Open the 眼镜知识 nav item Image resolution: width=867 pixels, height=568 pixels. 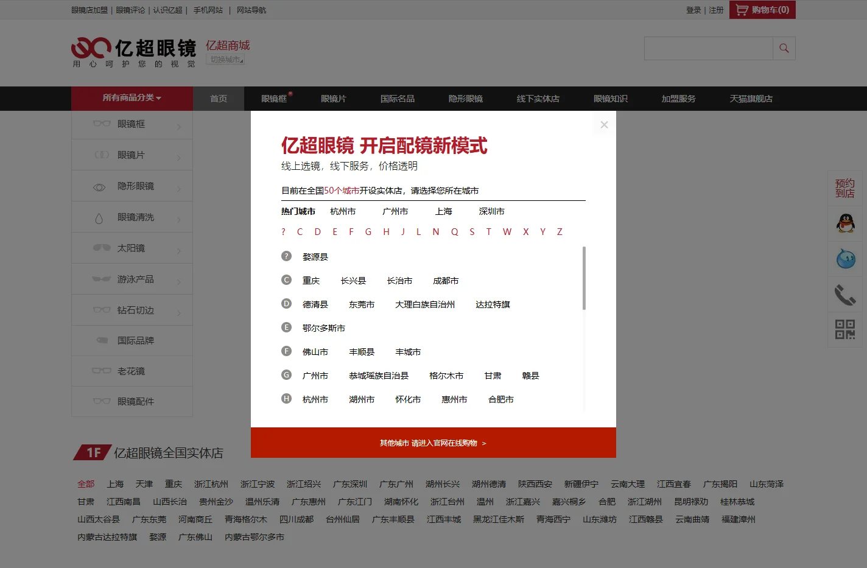tap(611, 99)
